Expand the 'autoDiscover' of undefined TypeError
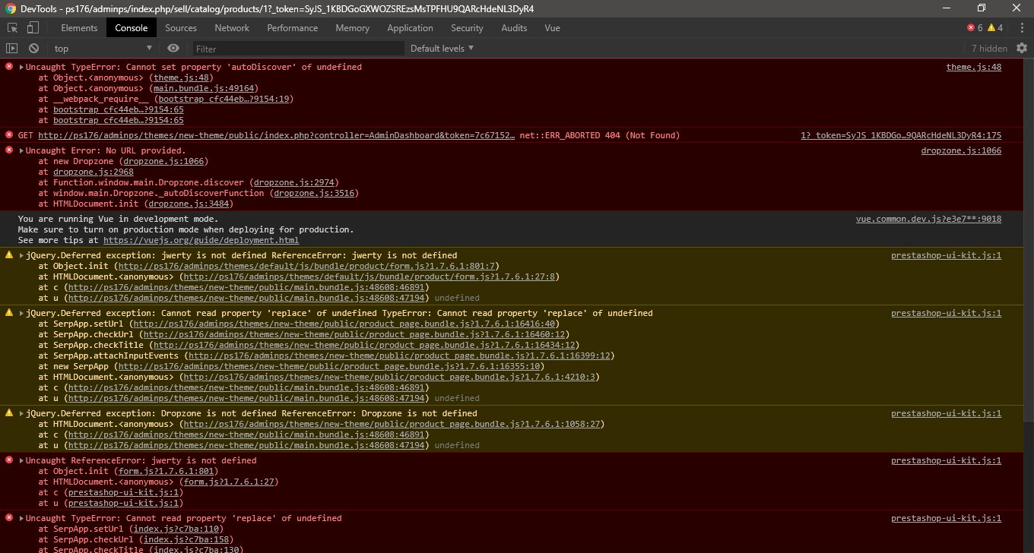Viewport: 1034px width, 553px height. coord(22,67)
